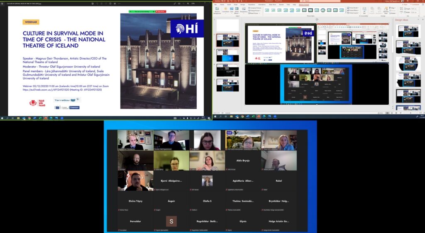Select the Ásgeir participant tile

171,201
